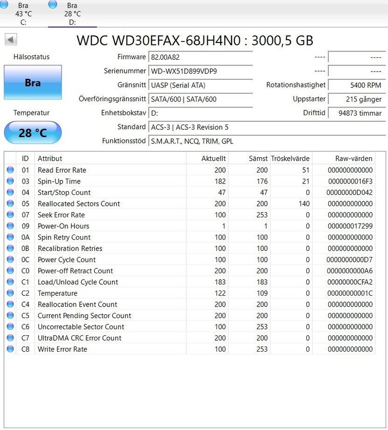388x430 pixels.
Task: Click the Aktuellt column header
Action: click(x=207, y=158)
